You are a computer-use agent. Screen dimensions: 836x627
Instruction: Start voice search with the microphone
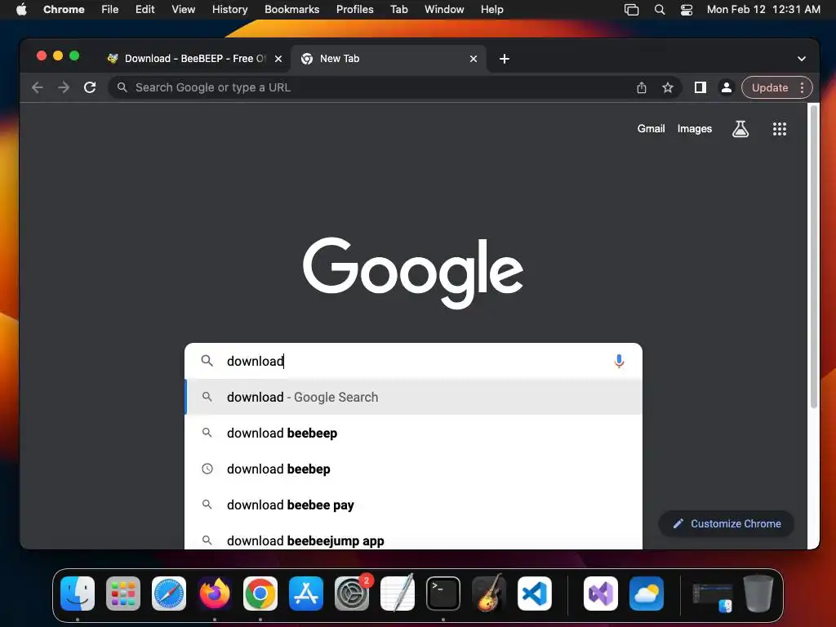pyautogui.click(x=619, y=361)
